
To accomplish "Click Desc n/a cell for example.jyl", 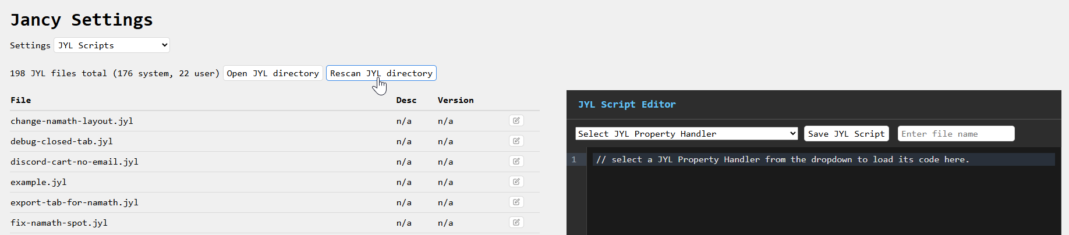I will pyautogui.click(x=404, y=182).
